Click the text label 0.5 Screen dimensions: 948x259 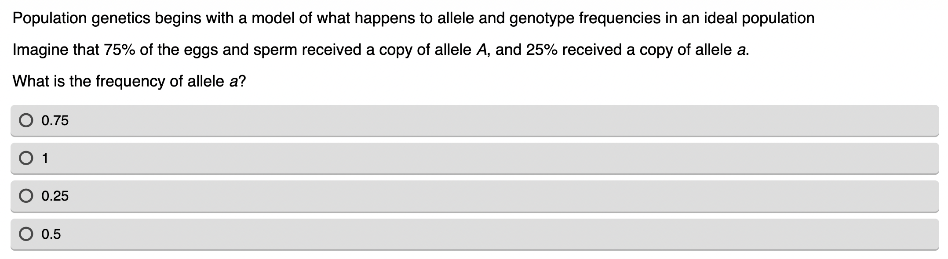[x=52, y=234]
